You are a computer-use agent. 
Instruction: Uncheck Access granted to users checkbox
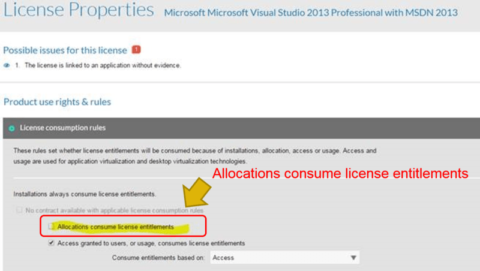click(52, 243)
